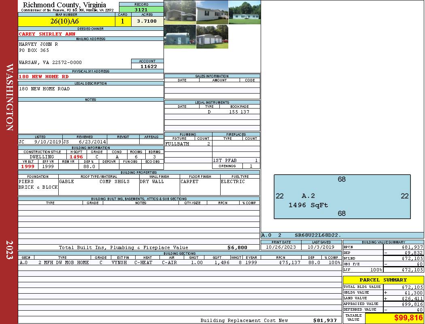Click the deeded owner Carey Shirley Ann
The image size is (425, 324).
pyautogui.click(x=47, y=34)
